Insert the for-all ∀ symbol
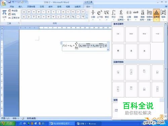168x126 pixels. (53, 17)
